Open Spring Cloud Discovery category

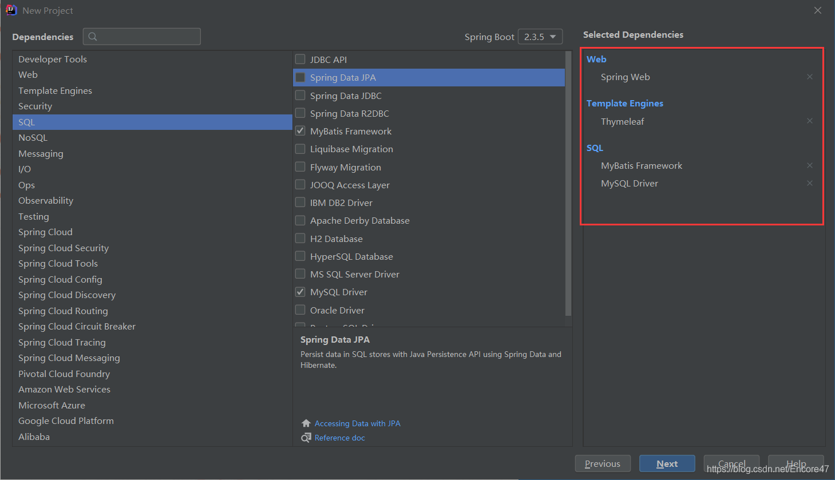coord(152,295)
